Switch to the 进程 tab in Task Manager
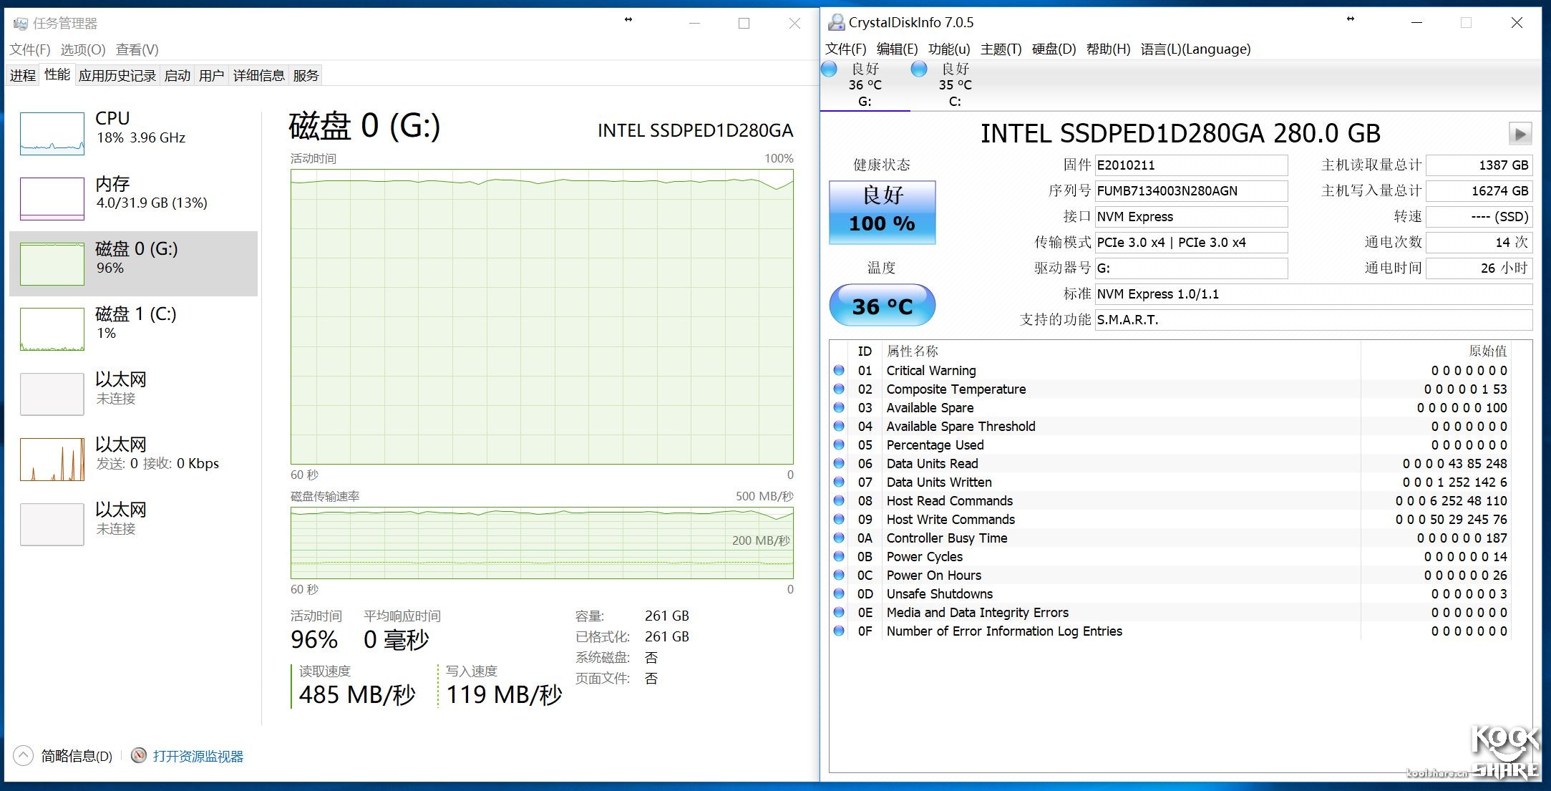 click(21, 74)
